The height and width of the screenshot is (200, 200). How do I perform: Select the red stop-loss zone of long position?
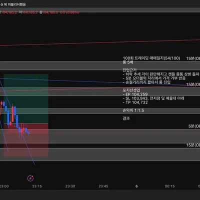(x=26, y=140)
